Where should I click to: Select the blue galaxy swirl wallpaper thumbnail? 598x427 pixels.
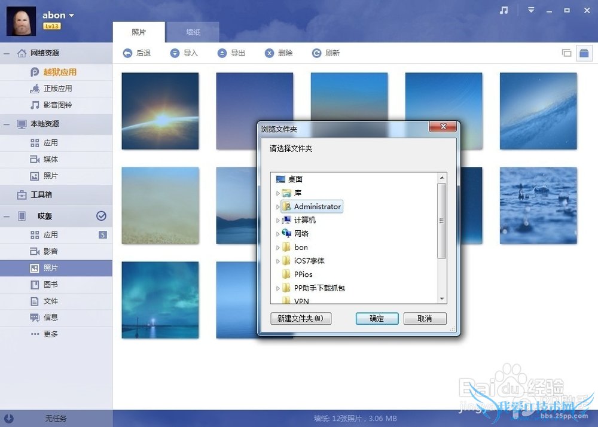pos(538,111)
